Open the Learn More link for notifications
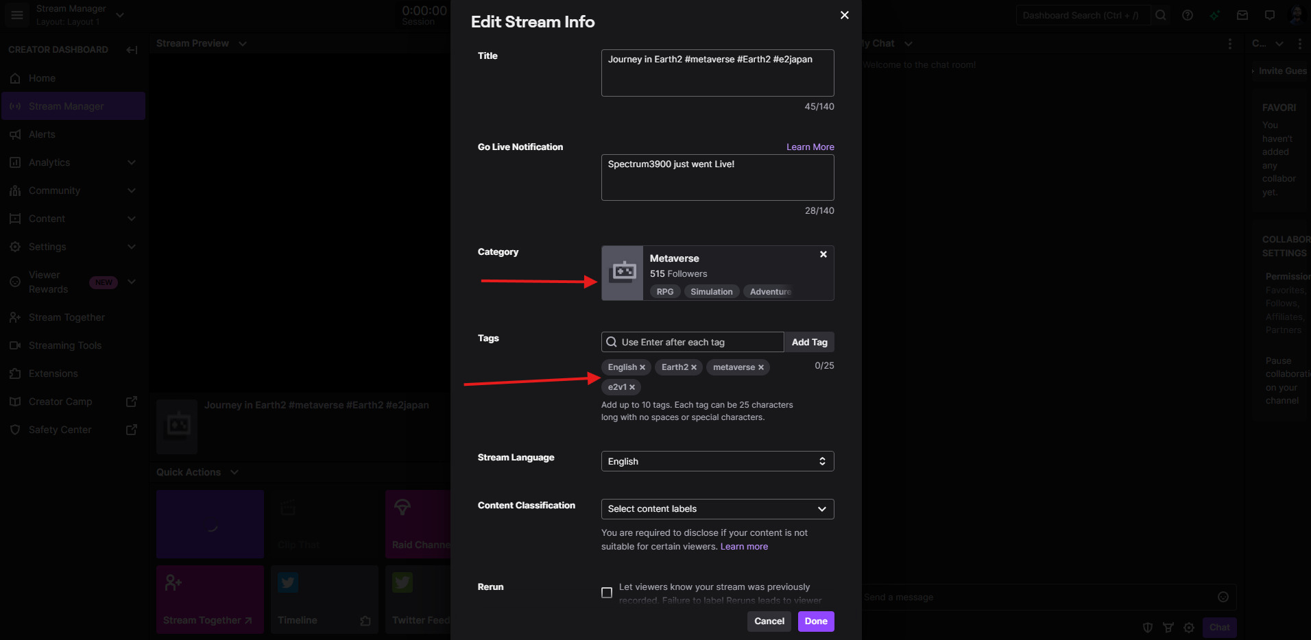This screenshot has height=640, width=1311. point(810,147)
